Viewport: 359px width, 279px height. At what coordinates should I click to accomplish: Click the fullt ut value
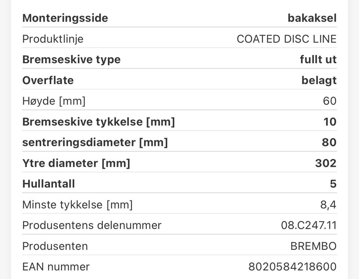point(318,59)
